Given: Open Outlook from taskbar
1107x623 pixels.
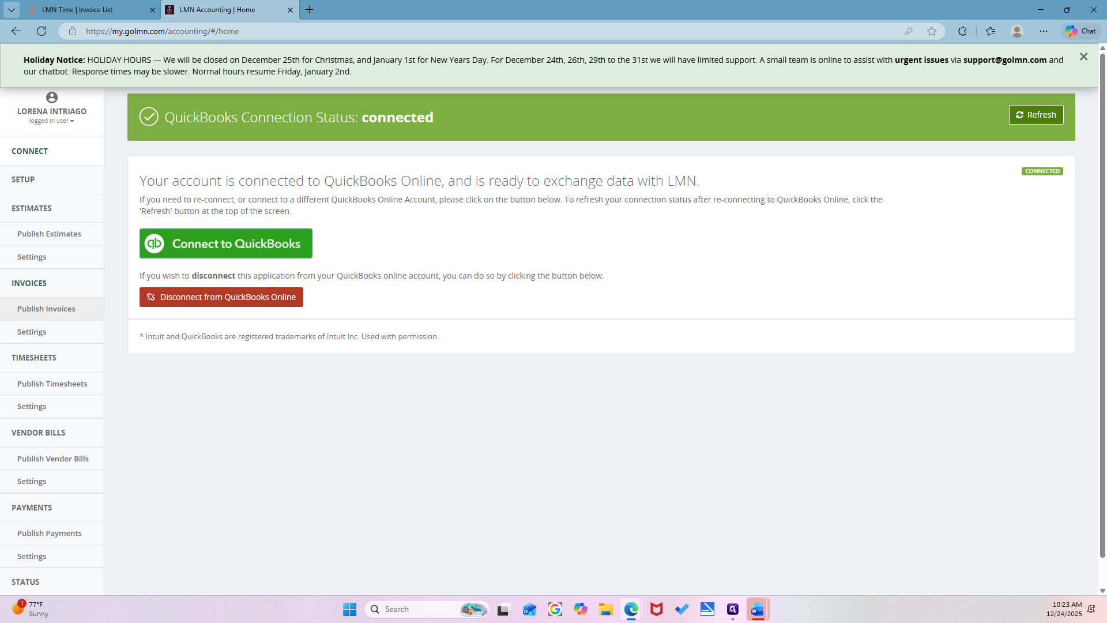Looking at the screenshot, I should pyautogui.click(x=530, y=609).
